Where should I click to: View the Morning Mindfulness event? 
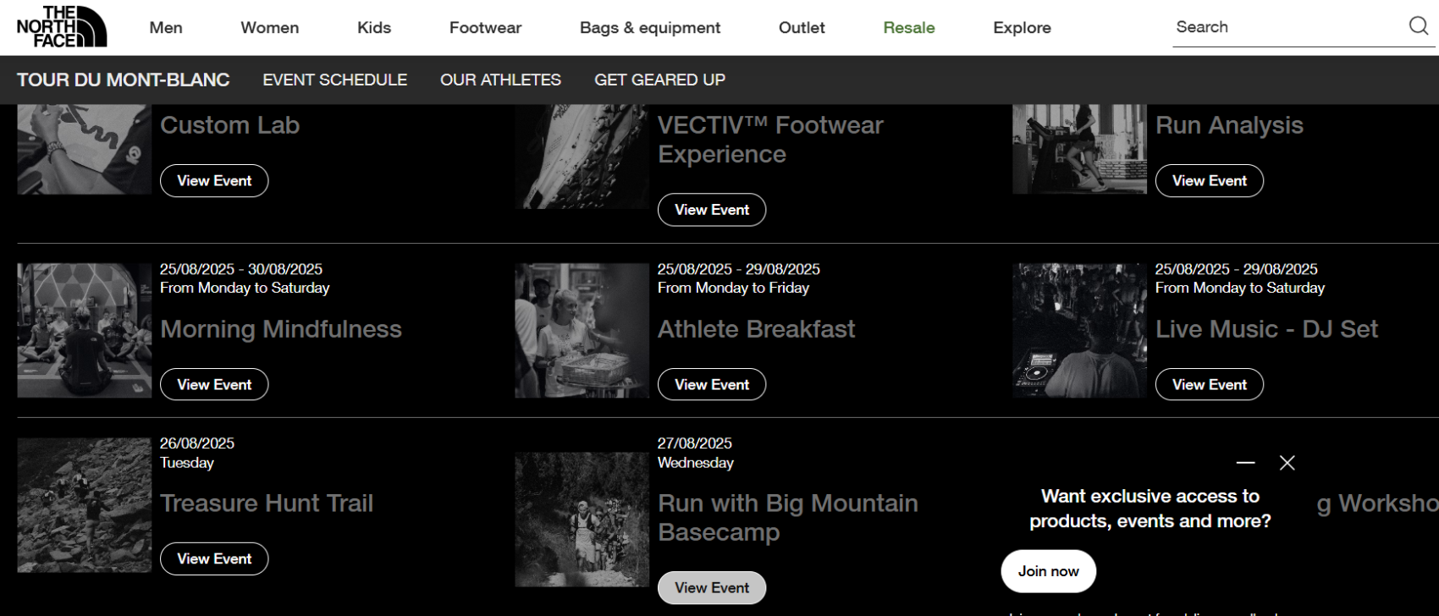[x=214, y=384]
